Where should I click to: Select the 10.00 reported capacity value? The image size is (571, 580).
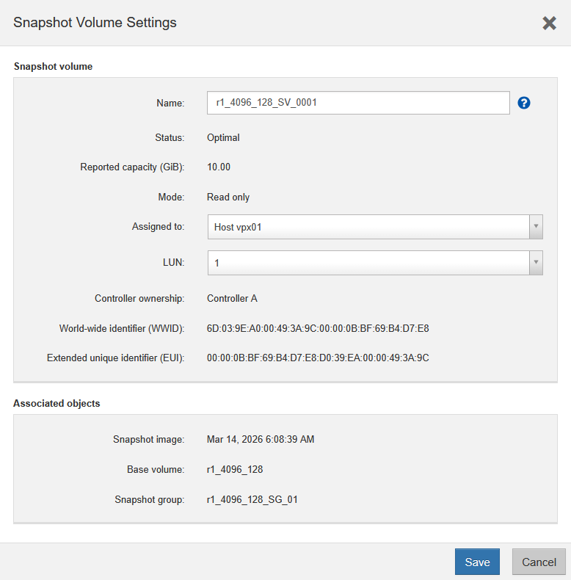[x=219, y=167]
